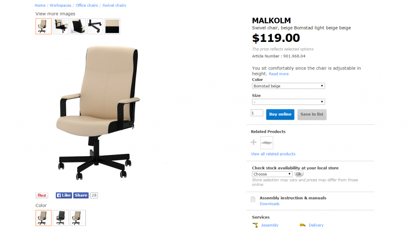The height and width of the screenshot is (240, 406).
Task: Like the product on Facebook
Action: pyautogui.click(x=64, y=195)
